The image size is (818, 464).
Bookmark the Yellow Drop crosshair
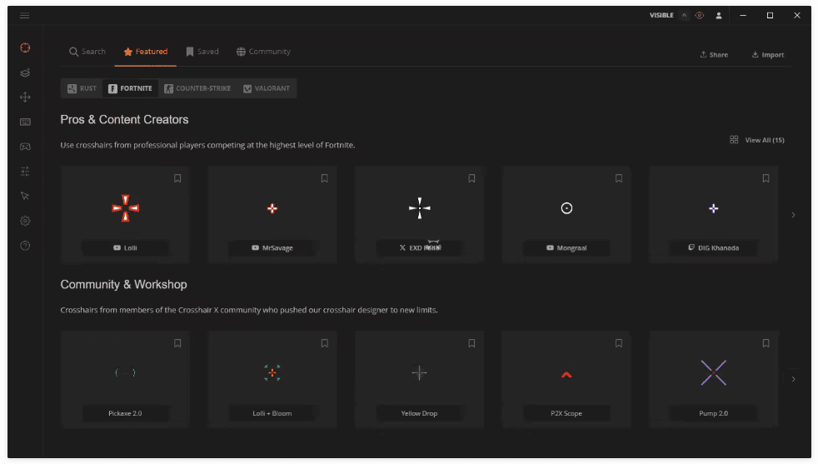click(471, 343)
